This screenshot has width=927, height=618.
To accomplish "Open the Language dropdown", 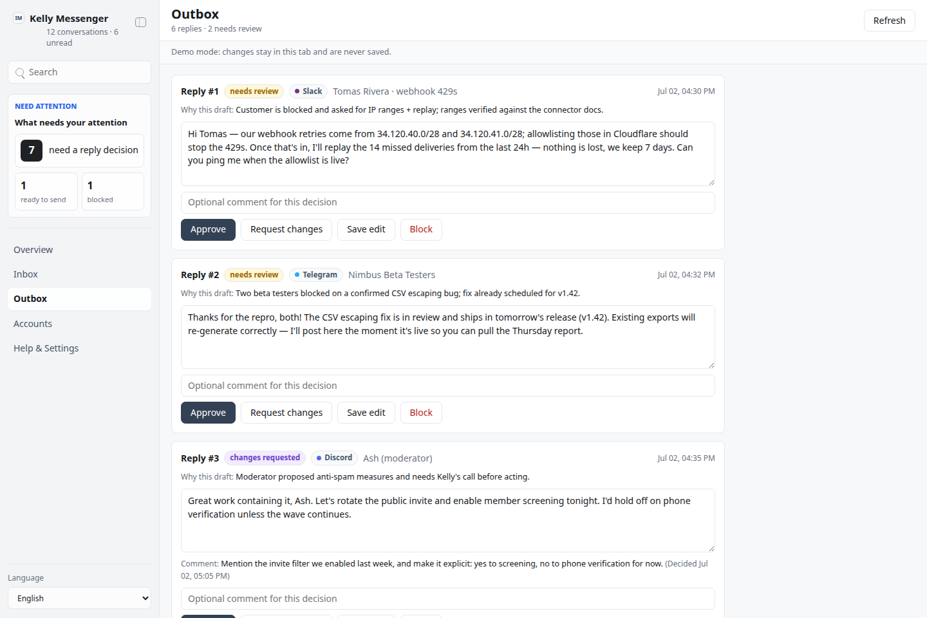I will [79, 598].
